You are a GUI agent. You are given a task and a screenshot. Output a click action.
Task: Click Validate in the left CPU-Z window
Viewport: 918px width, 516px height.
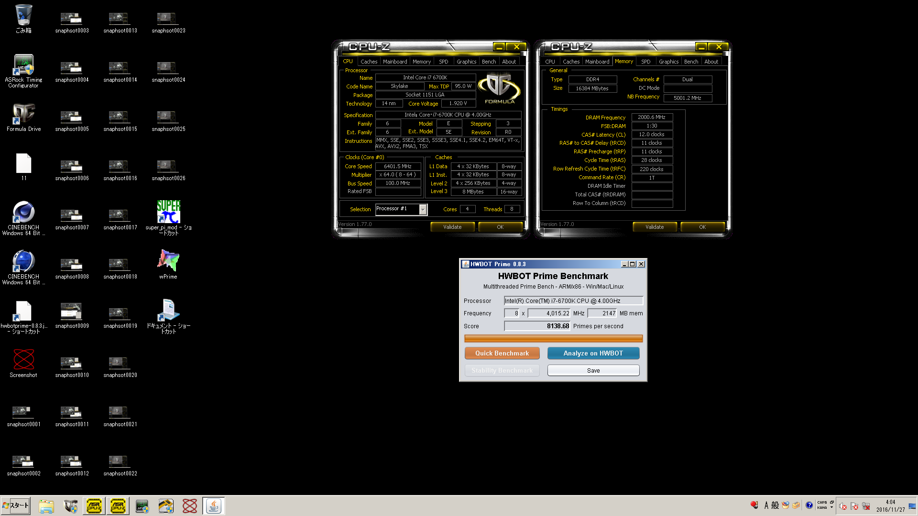[452, 227]
